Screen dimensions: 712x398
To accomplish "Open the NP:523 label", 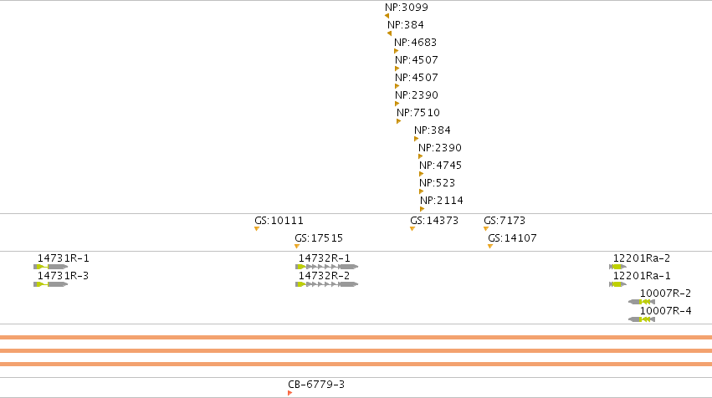I will click(x=437, y=183).
